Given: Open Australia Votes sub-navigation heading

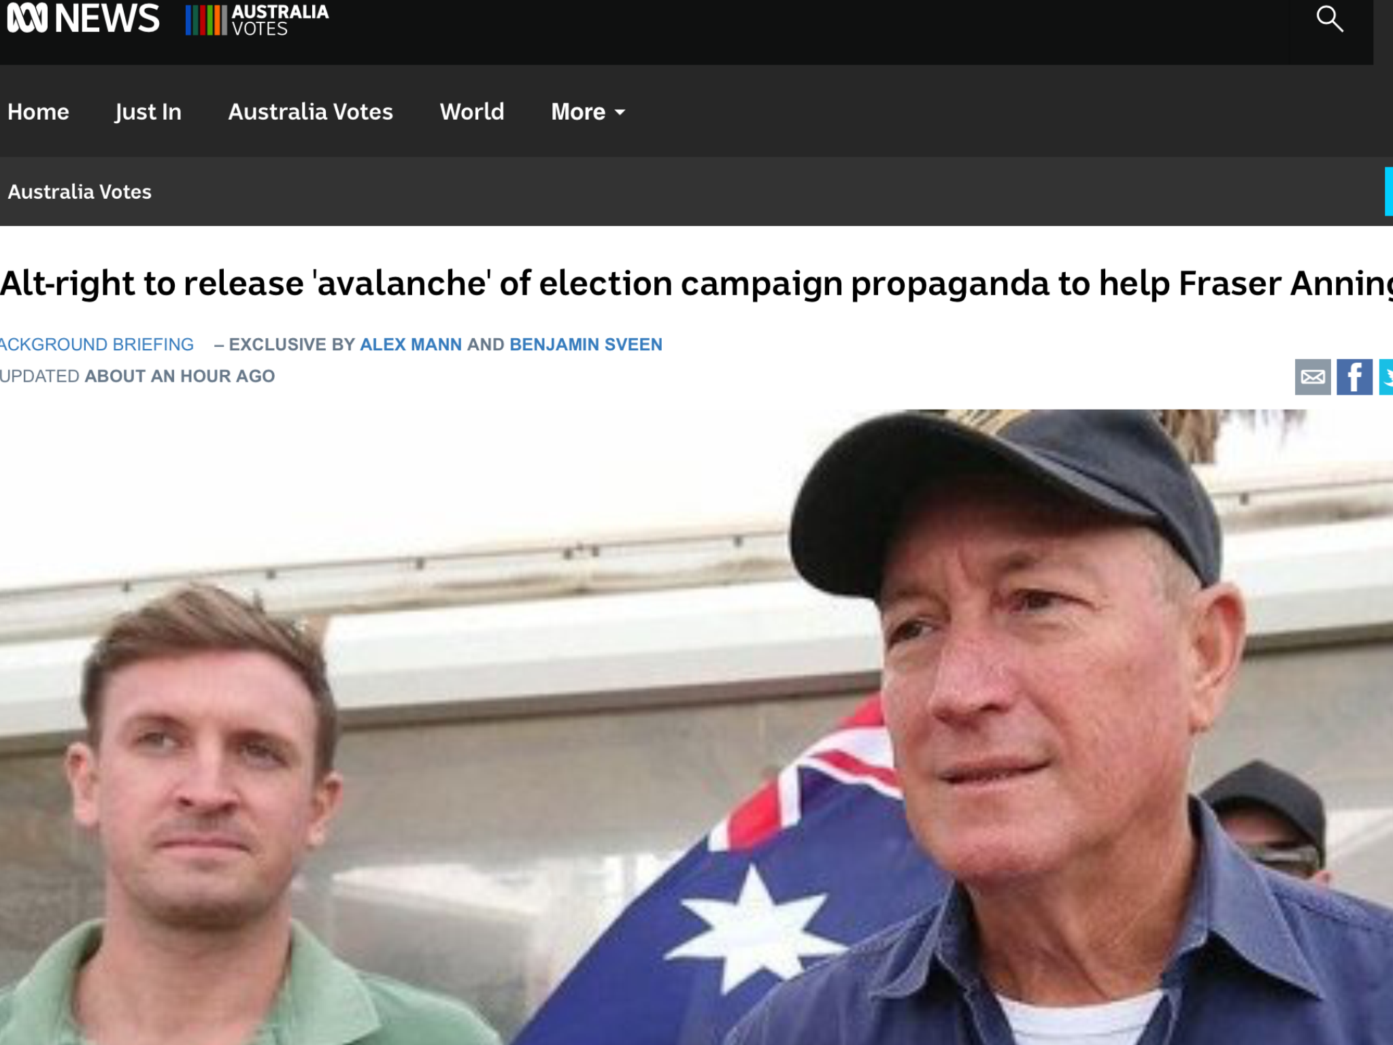Looking at the screenshot, I should point(80,192).
